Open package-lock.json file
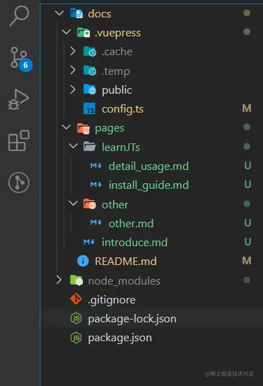263x386 pixels. click(132, 319)
